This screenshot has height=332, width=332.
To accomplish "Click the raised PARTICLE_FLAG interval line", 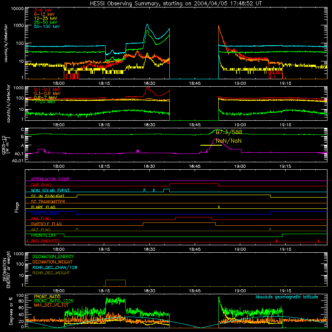I will (x=179, y=223).
